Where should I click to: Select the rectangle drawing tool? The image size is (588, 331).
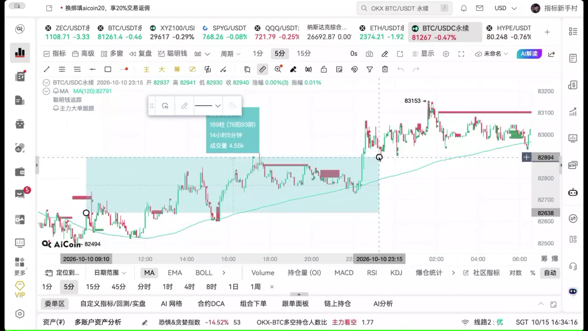(x=108, y=69)
